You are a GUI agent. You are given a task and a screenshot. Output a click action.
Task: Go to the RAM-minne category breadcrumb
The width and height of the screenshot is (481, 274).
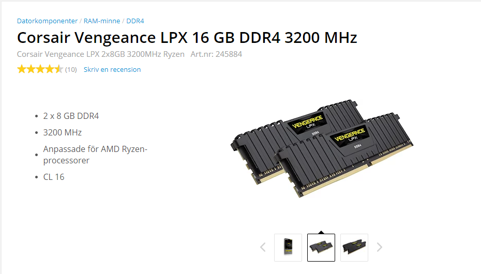[102, 21]
